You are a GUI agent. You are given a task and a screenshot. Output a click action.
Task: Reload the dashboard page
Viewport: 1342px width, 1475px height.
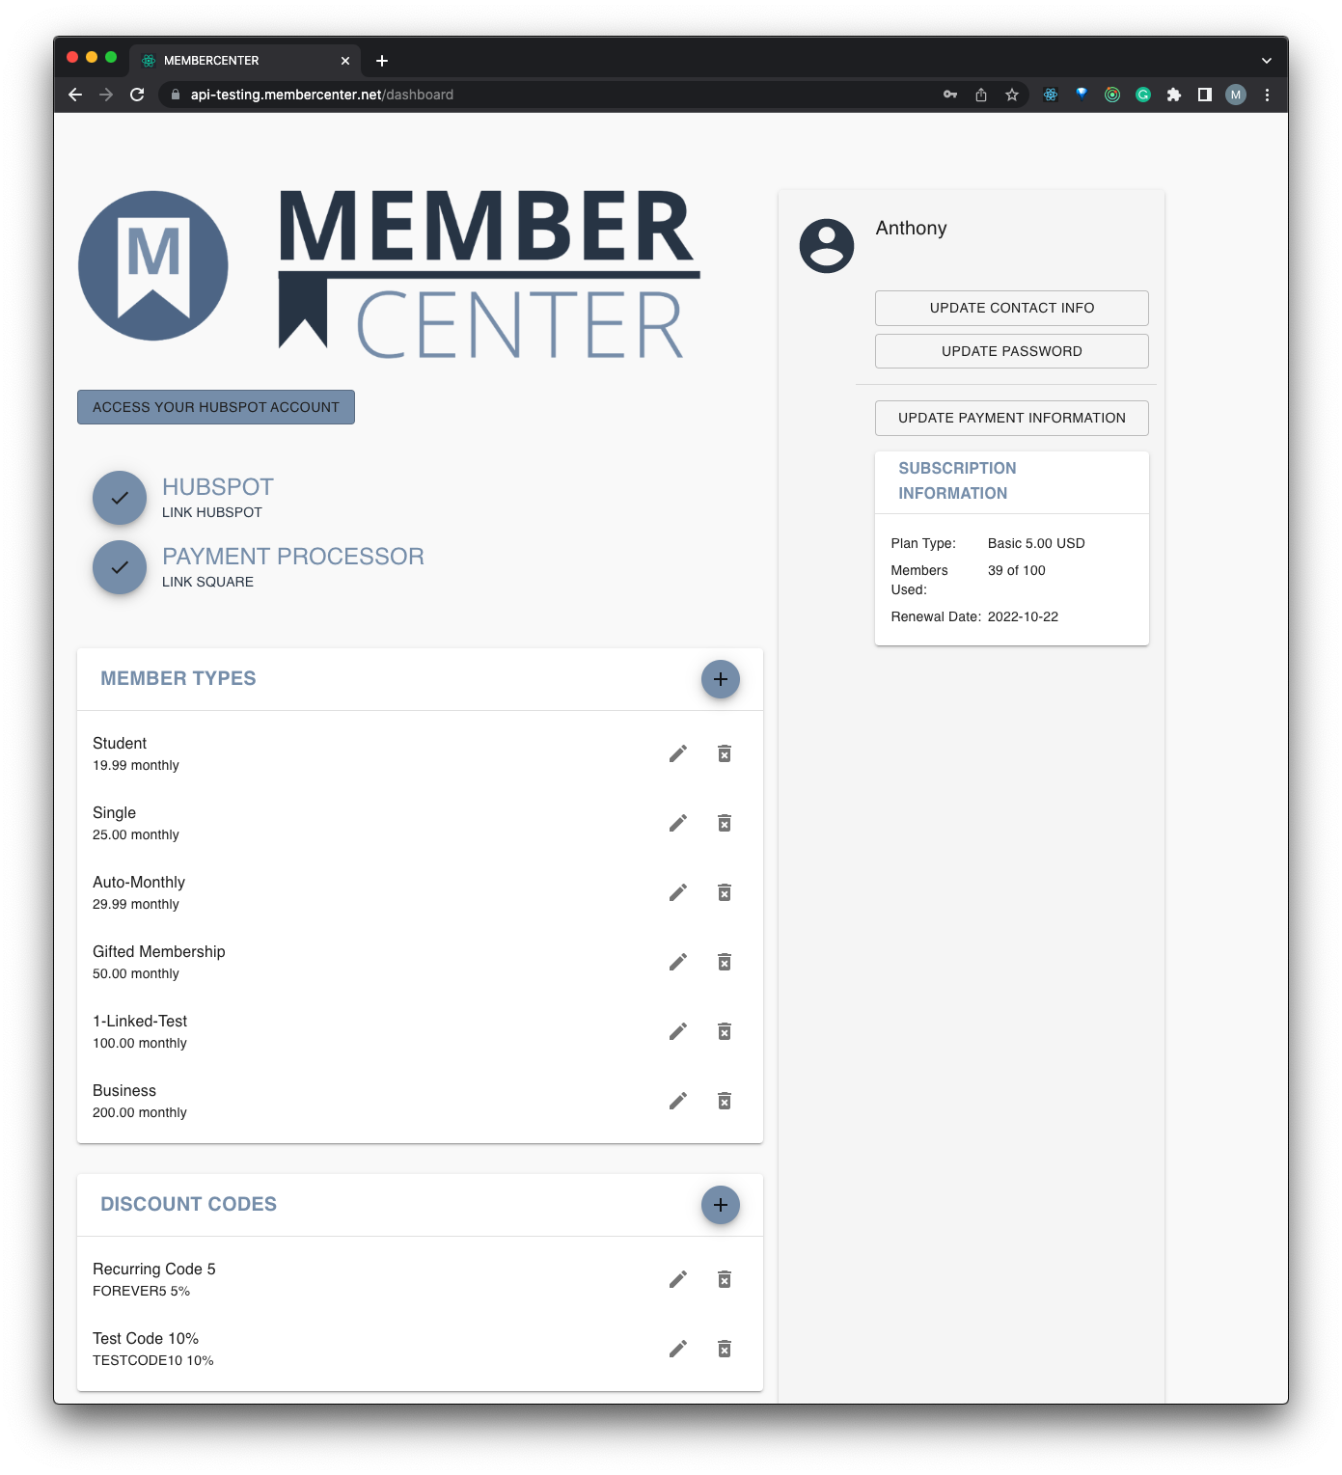coord(136,95)
